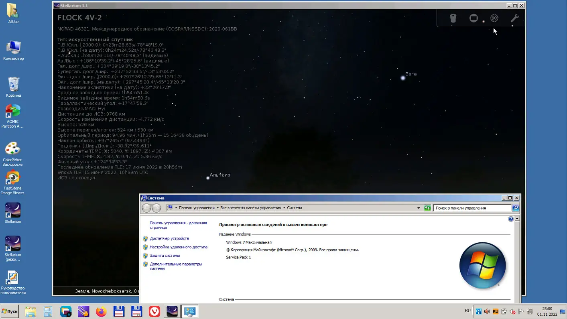This screenshot has width=567, height=319.
Task: Launch Firefox from the taskbar
Action: tap(101, 311)
